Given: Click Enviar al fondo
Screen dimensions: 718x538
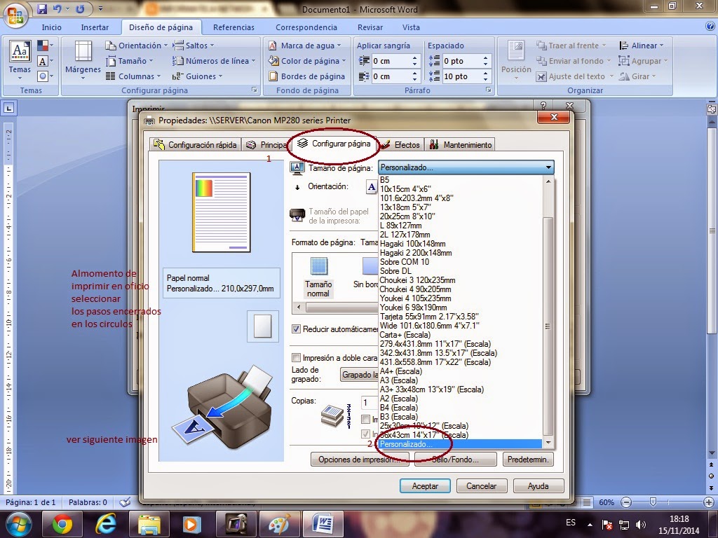Looking at the screenshot, I should (574, 61).
